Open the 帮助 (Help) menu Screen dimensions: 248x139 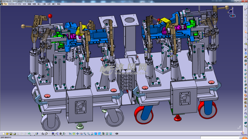(x=58, y=5)
